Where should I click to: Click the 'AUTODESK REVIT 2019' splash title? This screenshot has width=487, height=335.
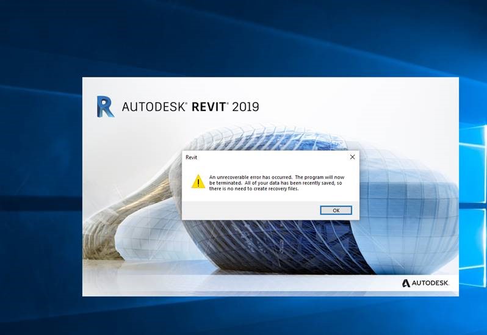[190, 107]
